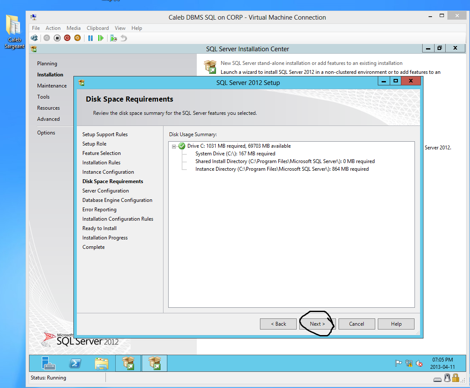Open the Caleb Sargeant desktop folder

(x=14, y=31)
